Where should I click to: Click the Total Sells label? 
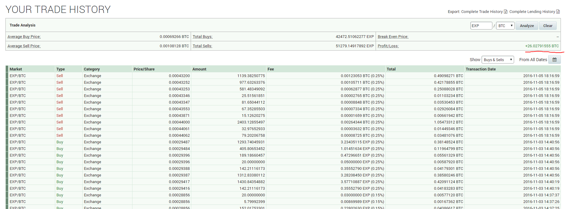202,46
